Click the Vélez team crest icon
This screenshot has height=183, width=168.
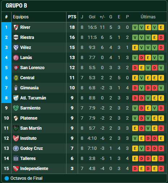(16, 48)
